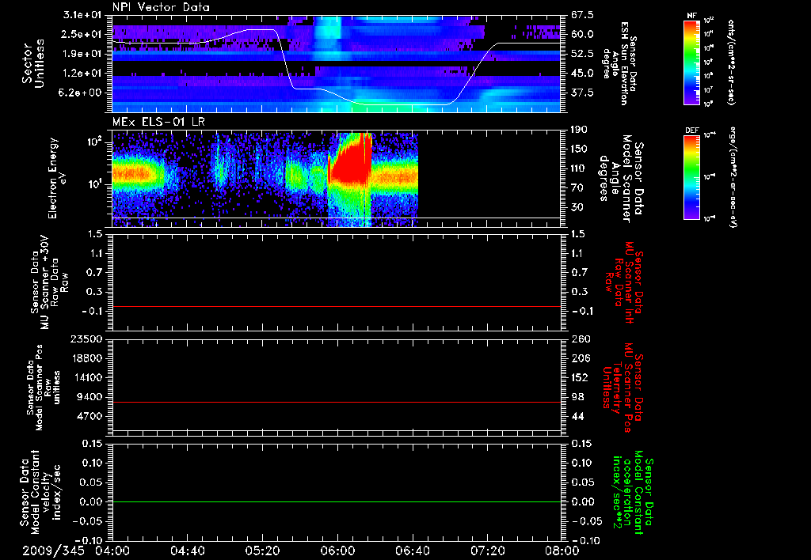Click the '110' scanner angle tick label

click(579, 168)
